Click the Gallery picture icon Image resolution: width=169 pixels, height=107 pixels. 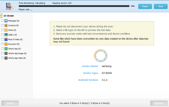[6, 35]
